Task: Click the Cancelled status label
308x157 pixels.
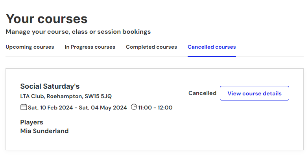Action: point(202,93)
